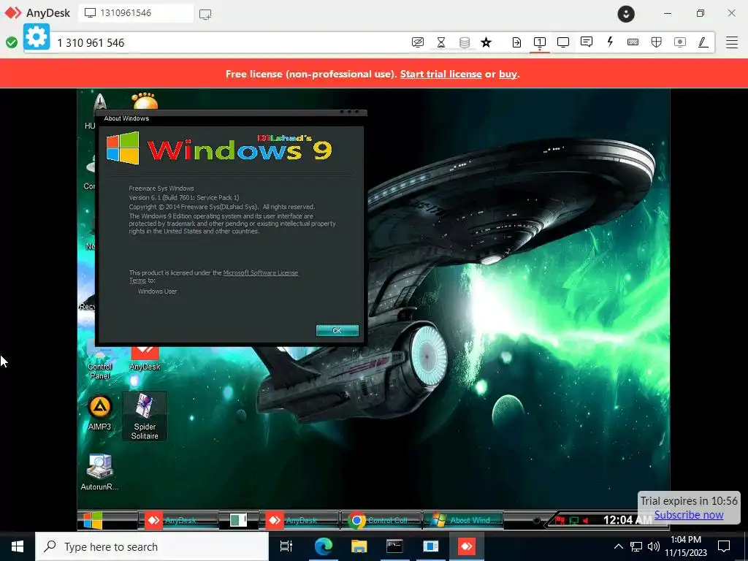Click the Type here to search box

(152, 546)
